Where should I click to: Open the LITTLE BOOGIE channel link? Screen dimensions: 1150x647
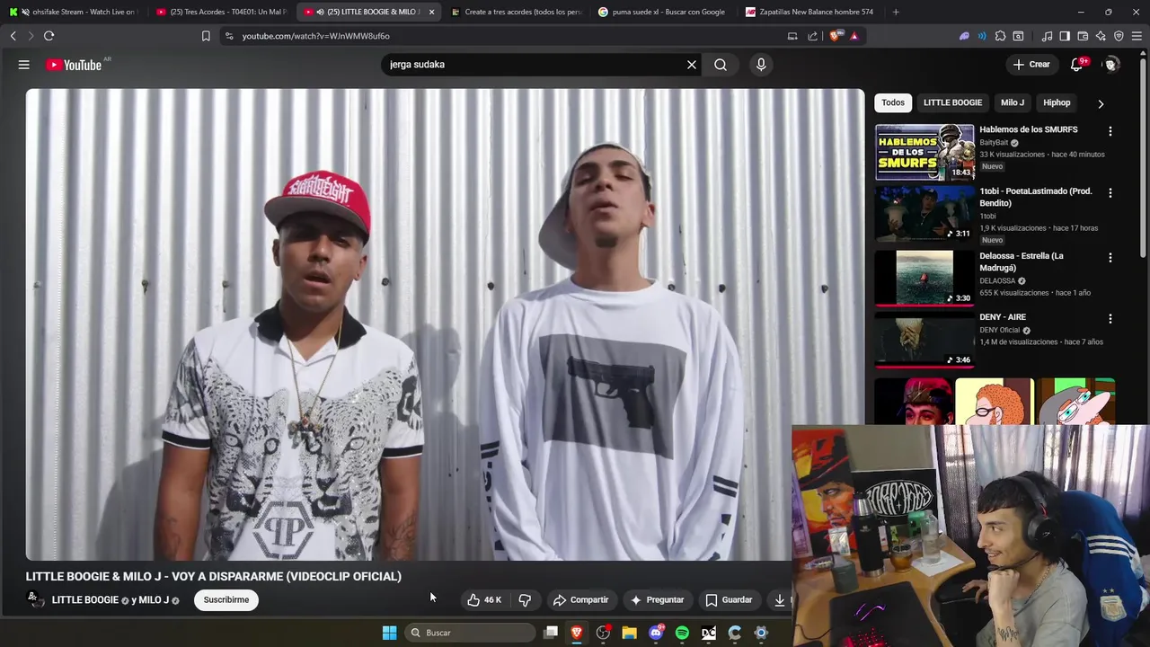point(85,600)
